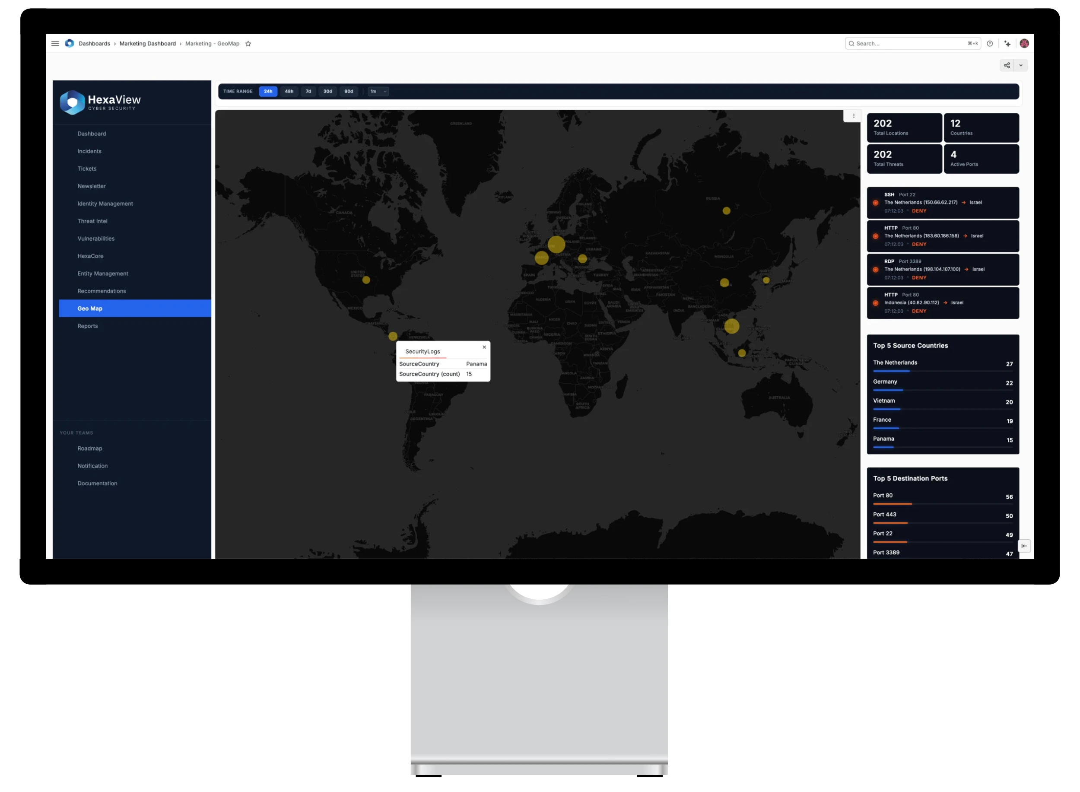Click the Countries stat card
Screen dimensions: 1080x792
click(982, 128)
